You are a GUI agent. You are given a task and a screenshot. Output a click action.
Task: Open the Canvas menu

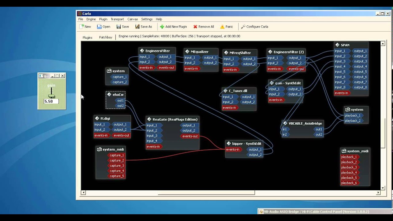pyautogui.click(x=133, y=19)
